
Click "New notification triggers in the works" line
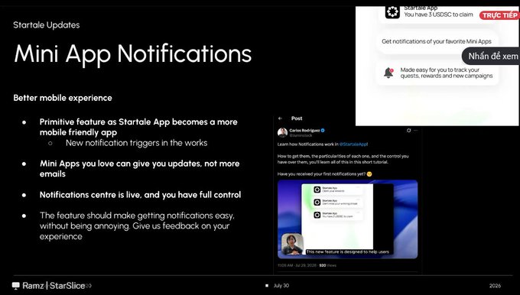(136, 143)
